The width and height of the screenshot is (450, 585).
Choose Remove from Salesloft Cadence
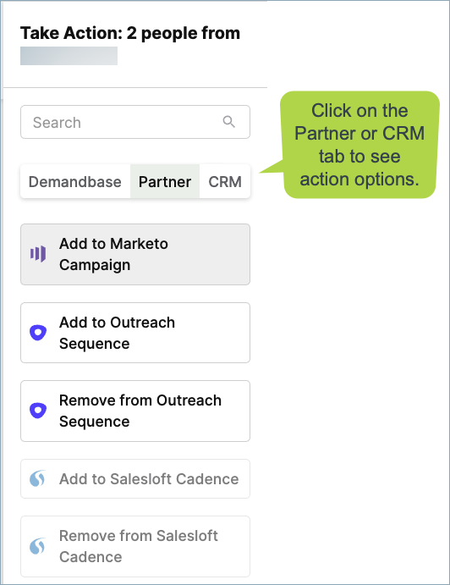pos(135,547)
